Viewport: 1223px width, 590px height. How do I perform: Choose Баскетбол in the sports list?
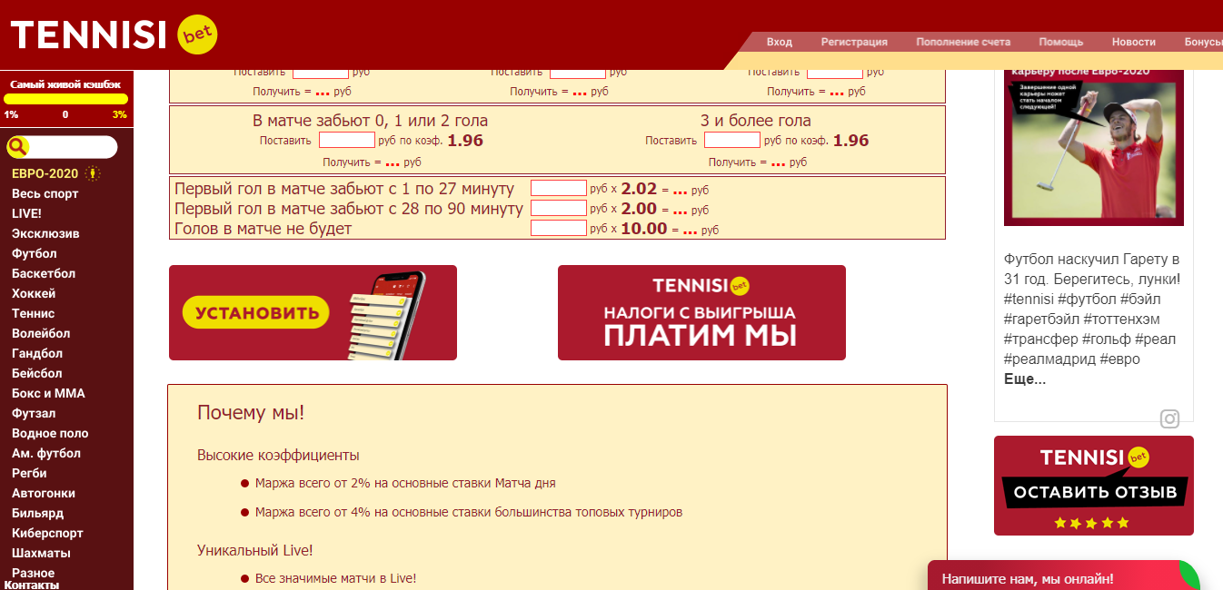pos(44,273)
